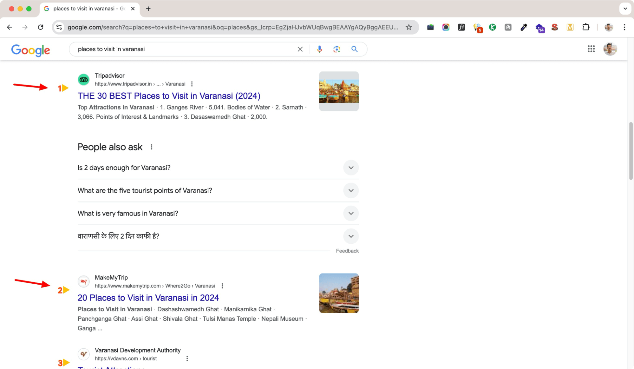Reload the current page

point(41,27)
